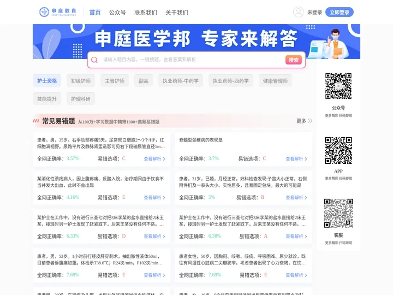Open question about 患者,男,35岁
The image size is (393, 295).
[101, 143]
